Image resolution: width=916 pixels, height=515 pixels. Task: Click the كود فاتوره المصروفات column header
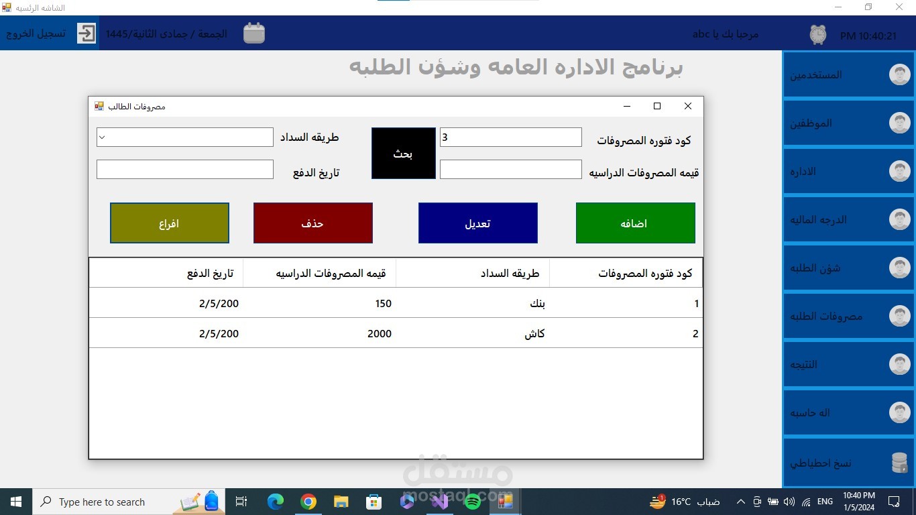[x=626, y=274]
